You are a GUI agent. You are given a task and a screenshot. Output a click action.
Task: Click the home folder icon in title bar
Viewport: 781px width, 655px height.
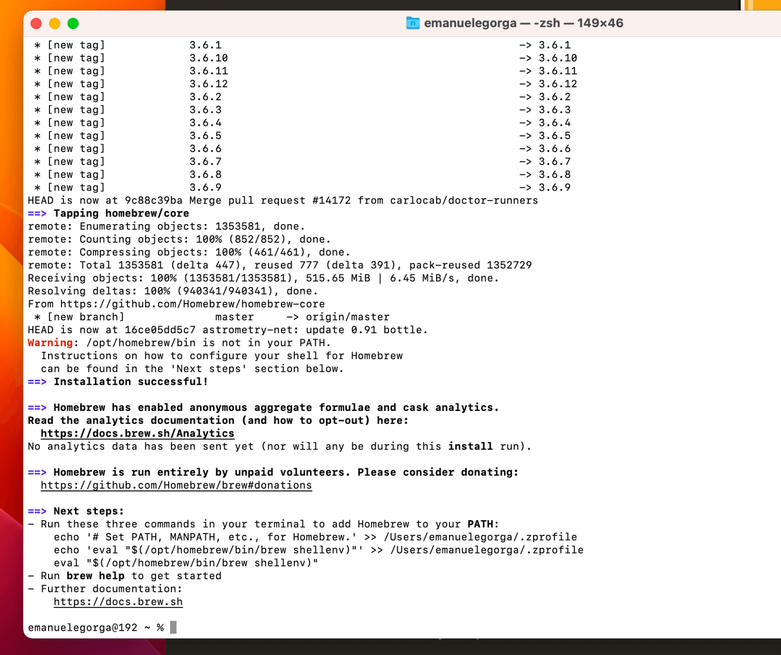tap(412, 23)
